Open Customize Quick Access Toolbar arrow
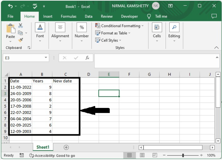This screenshot has width=222, height=160. click(x=44, y=6)
